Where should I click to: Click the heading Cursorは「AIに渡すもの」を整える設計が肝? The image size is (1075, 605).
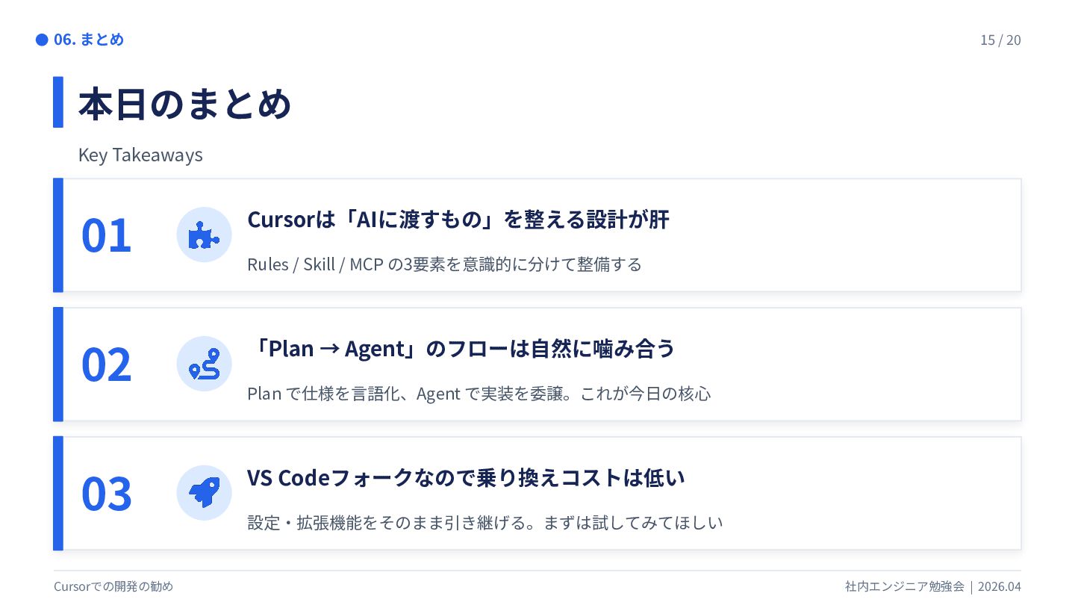tap(458, 220)
